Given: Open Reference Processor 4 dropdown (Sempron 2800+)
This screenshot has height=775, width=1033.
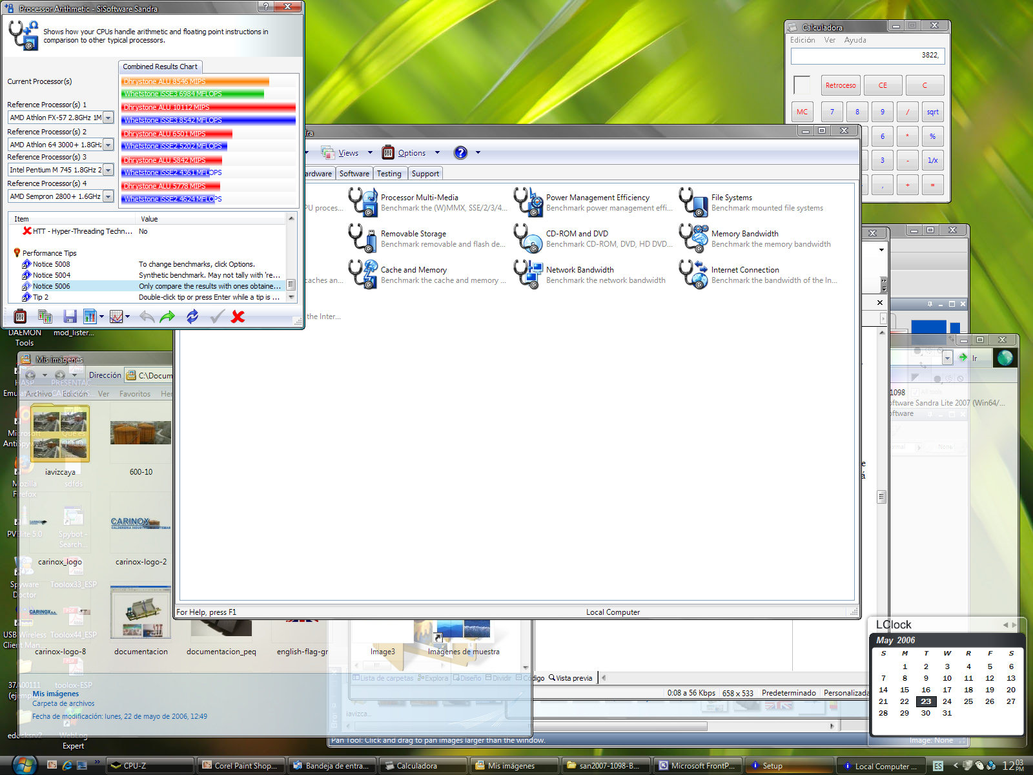Looking at the screenshot, I should pyautogui.click(x=108, y=197).
